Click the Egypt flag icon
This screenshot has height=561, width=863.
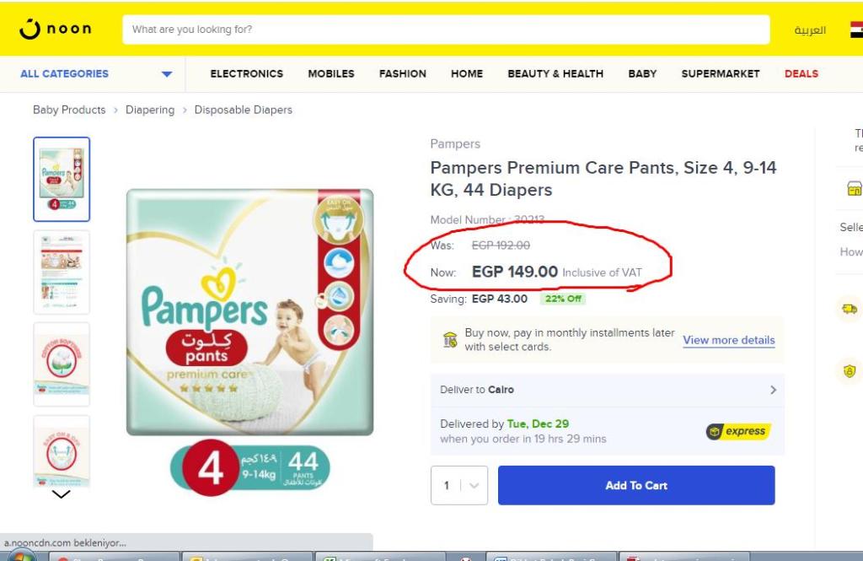855,30
